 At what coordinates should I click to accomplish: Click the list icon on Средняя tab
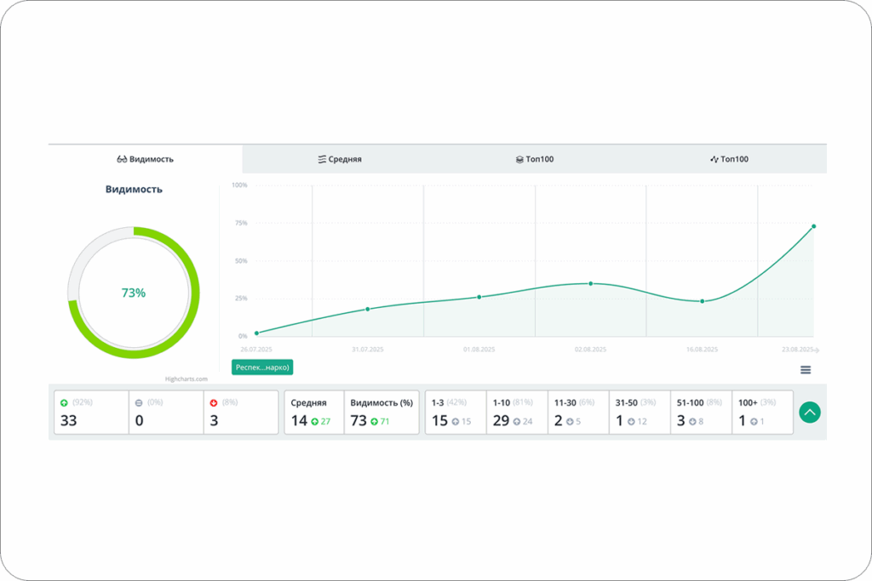point(322,159)
